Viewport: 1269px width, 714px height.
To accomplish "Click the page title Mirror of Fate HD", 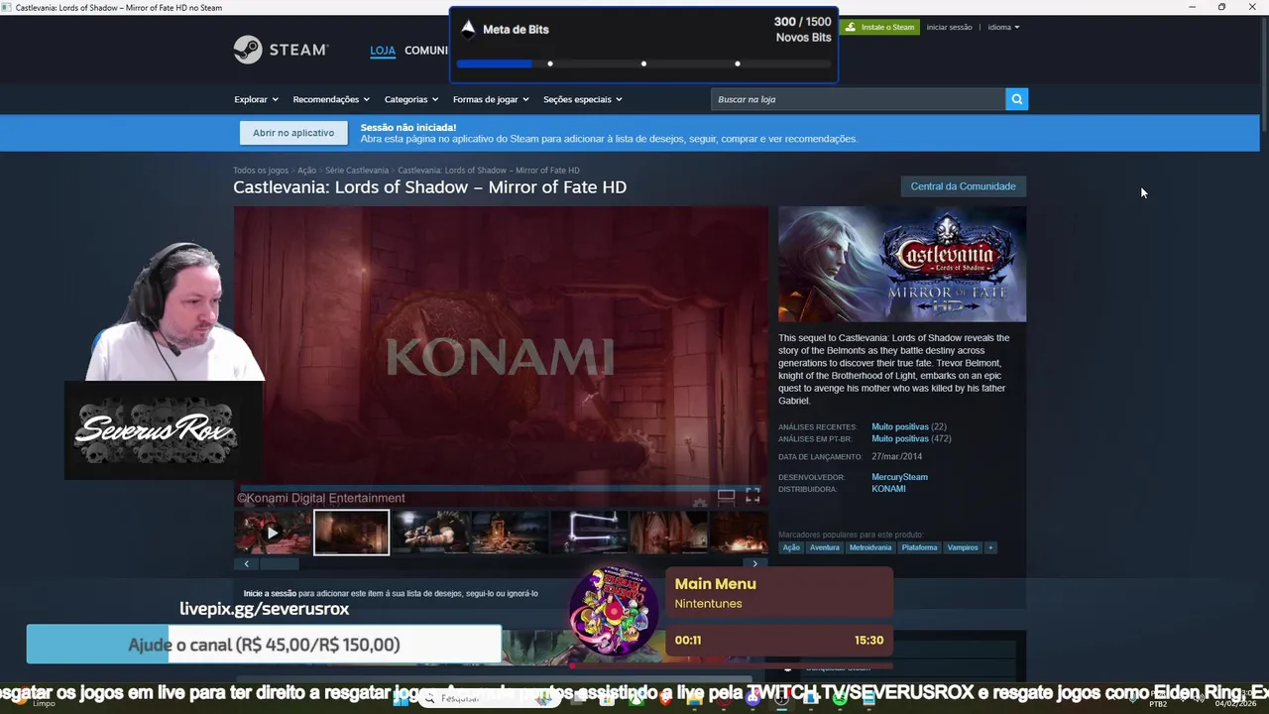I will pyautogui.click(x=429, y=187).
